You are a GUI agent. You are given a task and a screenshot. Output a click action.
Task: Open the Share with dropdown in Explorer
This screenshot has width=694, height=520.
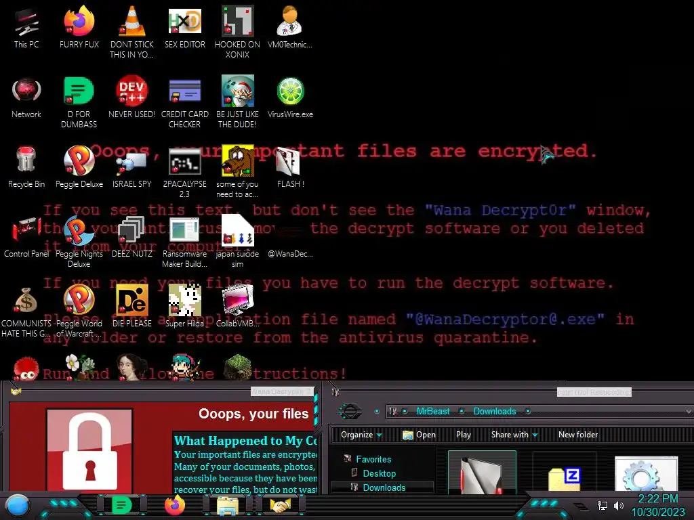tap(514, 435)
